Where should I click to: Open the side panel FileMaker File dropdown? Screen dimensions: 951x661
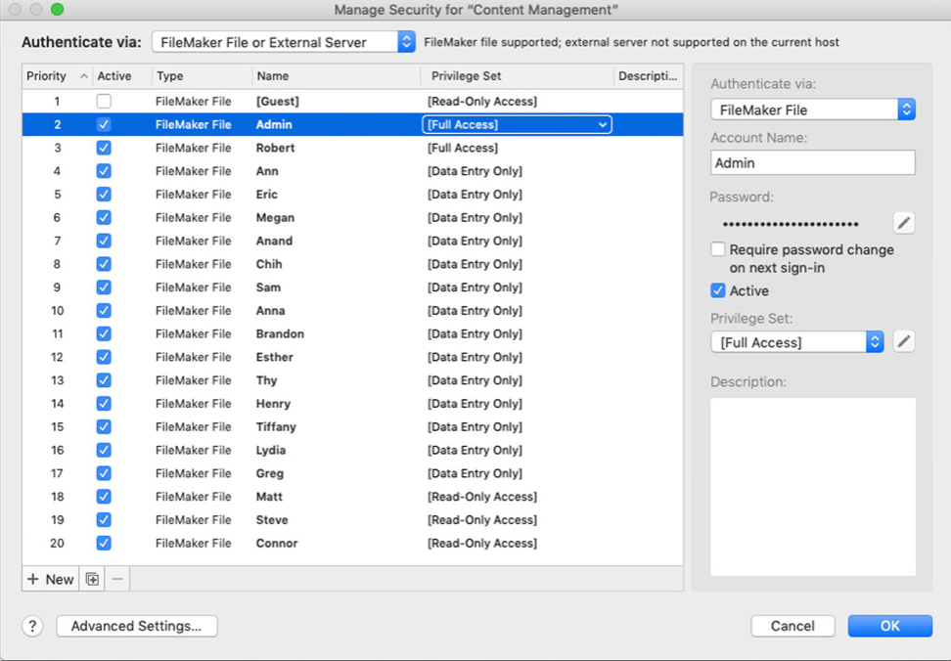coord(813,110)
